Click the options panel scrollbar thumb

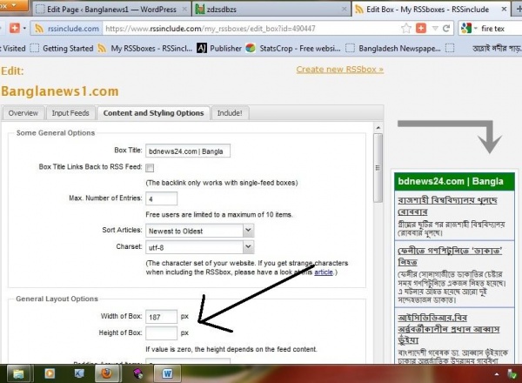[x=378, y=168]
